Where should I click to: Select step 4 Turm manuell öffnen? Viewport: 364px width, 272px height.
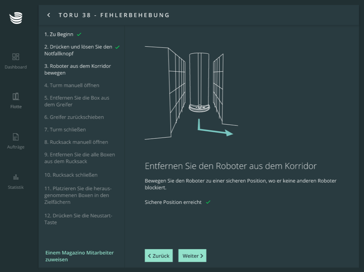tap(72, 85)
